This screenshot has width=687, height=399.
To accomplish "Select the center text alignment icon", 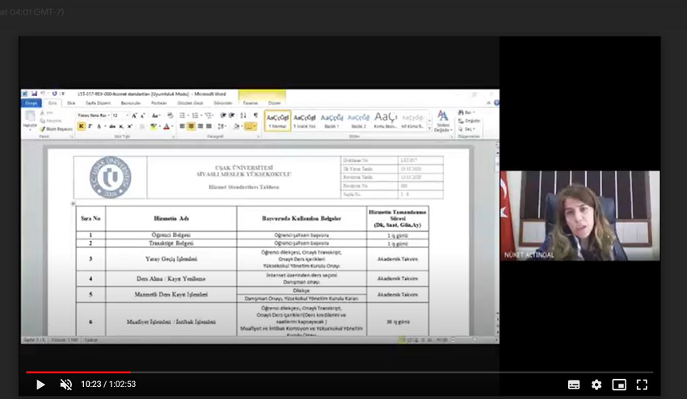I will click(x=192, y=126).
